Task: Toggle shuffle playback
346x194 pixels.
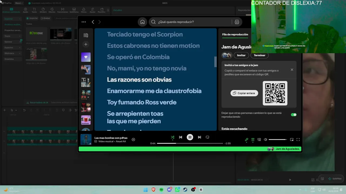Action: (172, 137)
